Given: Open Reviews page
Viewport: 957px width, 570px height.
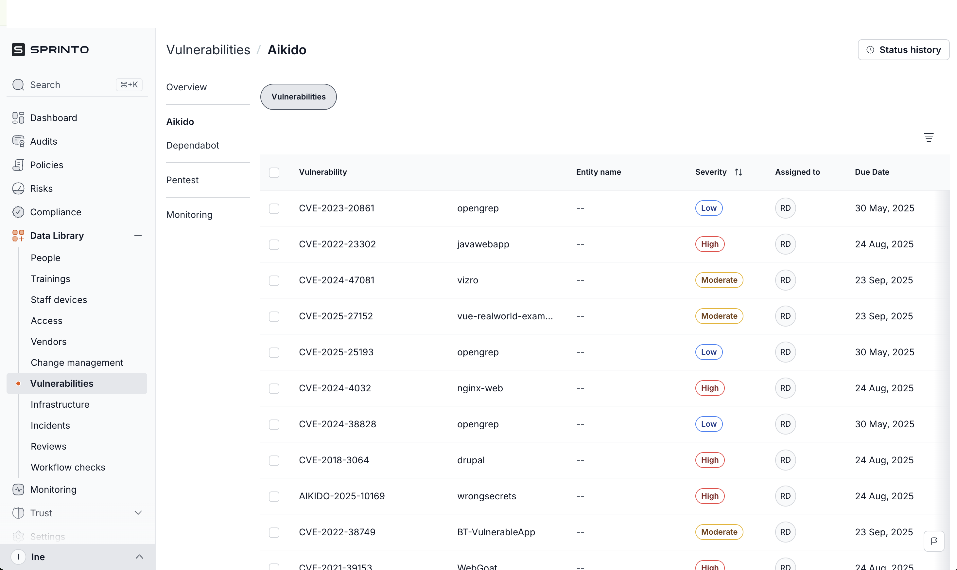Looking at the screenshot, I should (x=48, y=446).
